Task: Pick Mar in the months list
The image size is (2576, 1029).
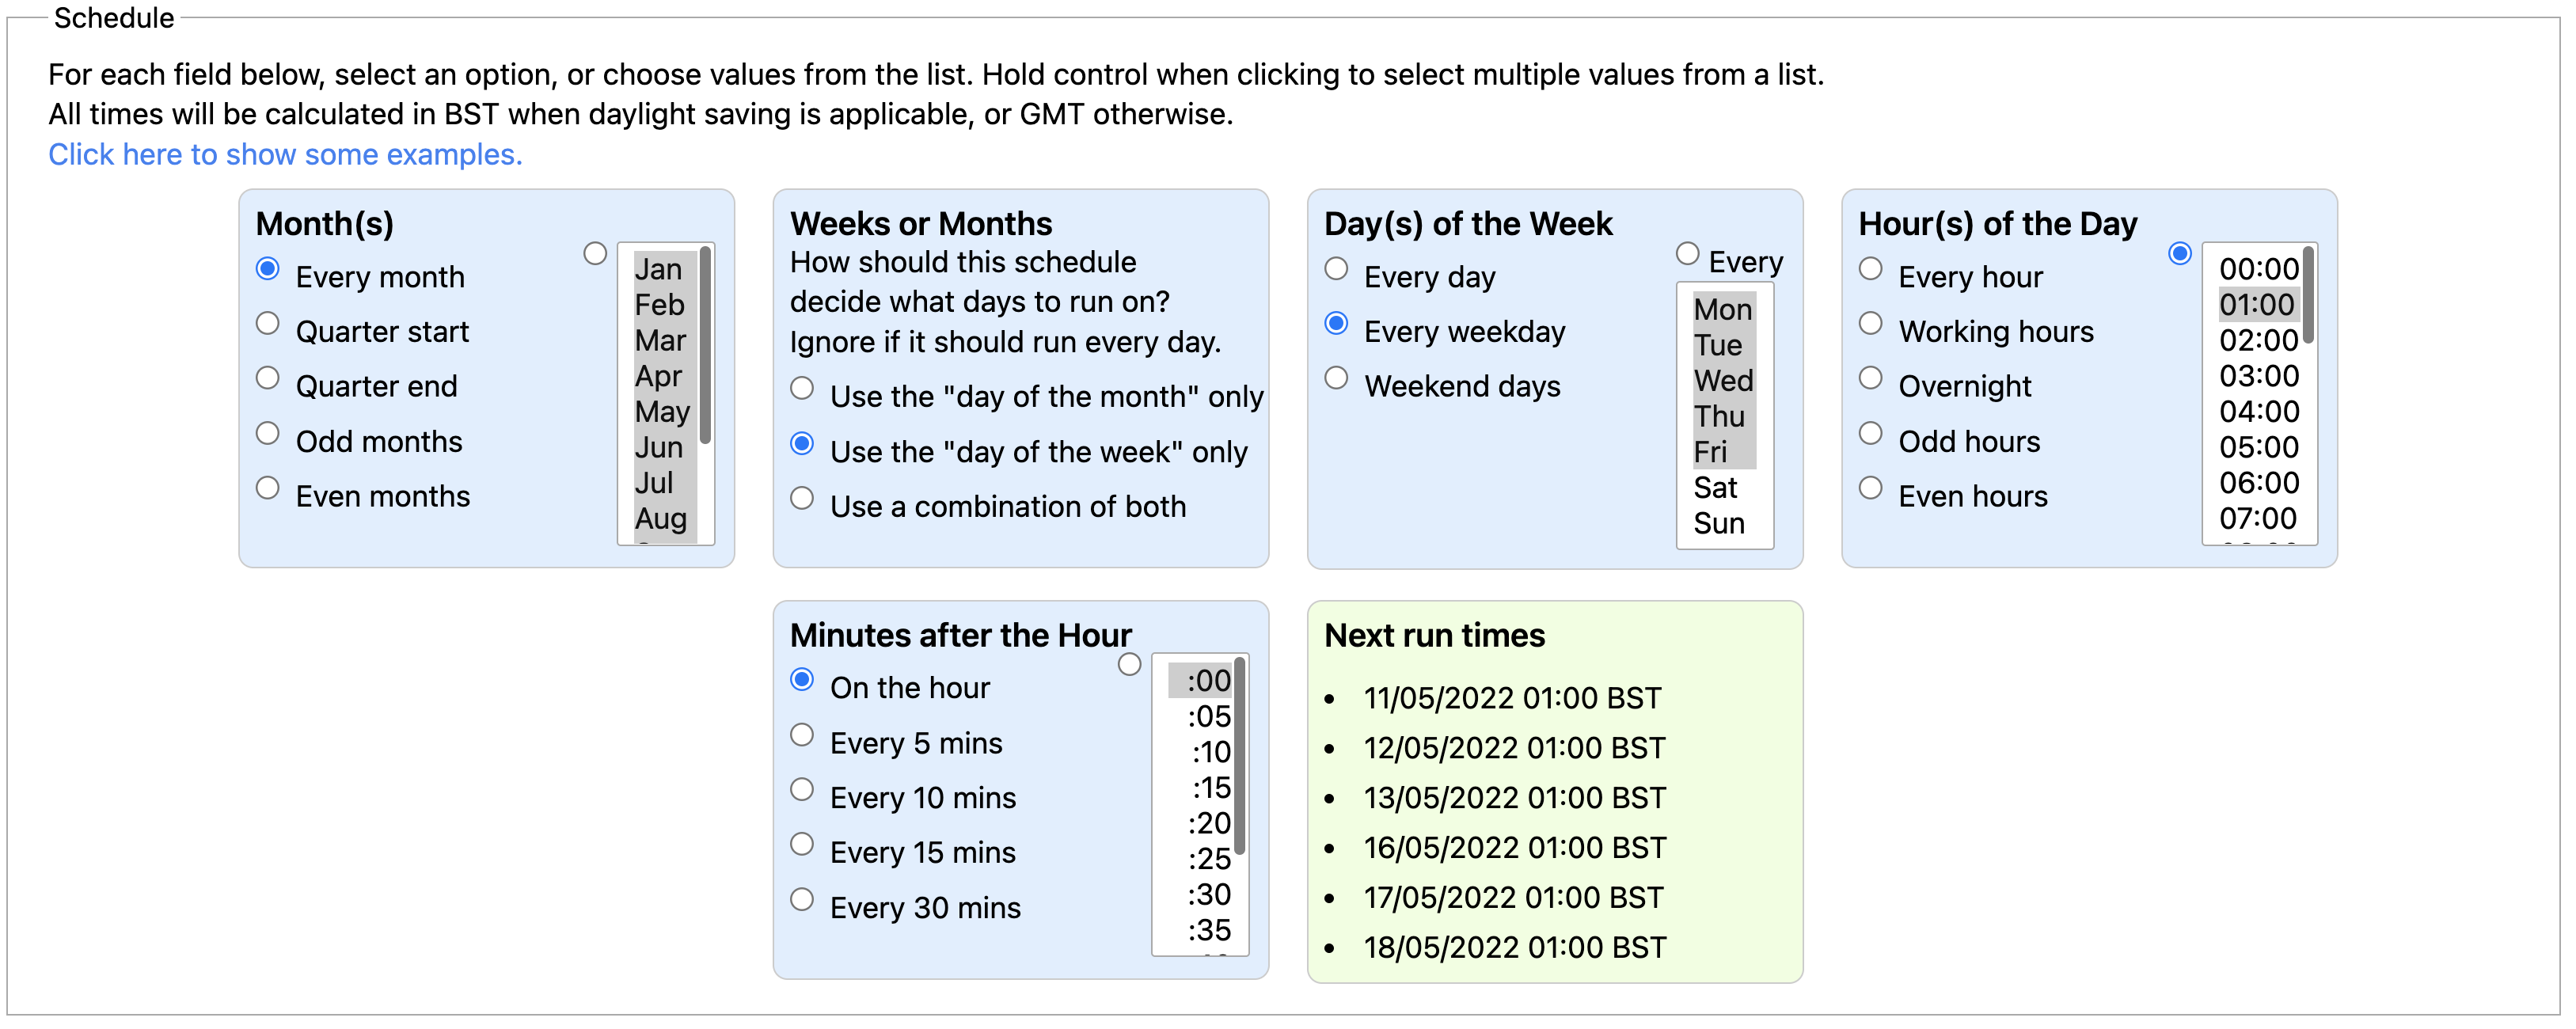Action: click(x=660, y=341)
